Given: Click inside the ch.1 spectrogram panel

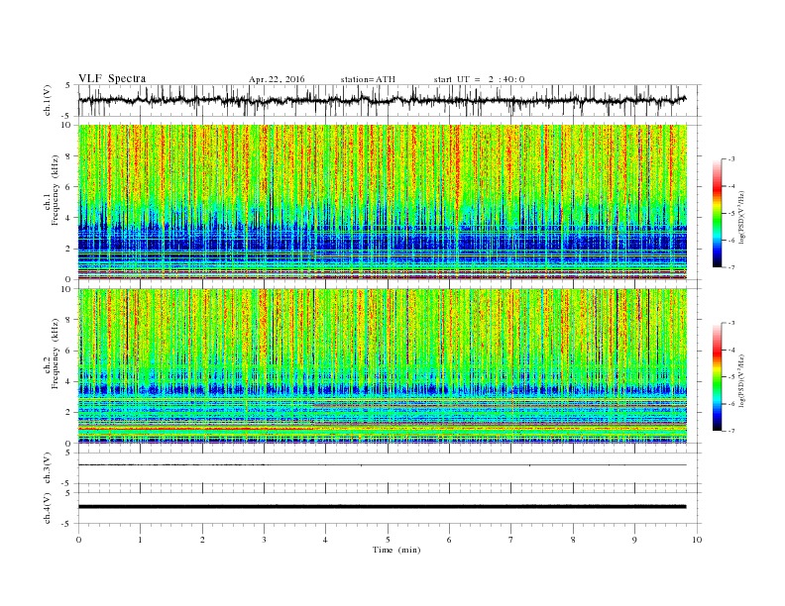Looking at the screenshot, I should (383, 202).
